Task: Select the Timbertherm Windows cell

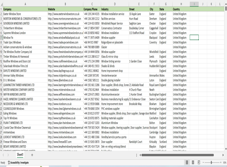Action: tap(25, 28)
